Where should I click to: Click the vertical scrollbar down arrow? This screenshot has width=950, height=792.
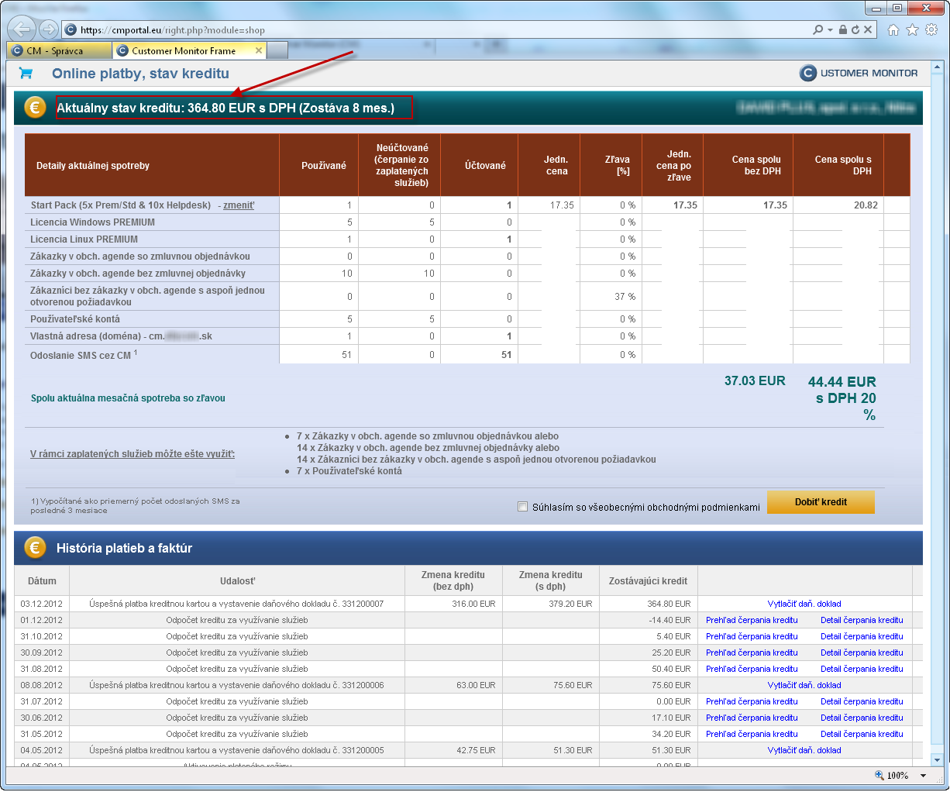tap(936, 759)
